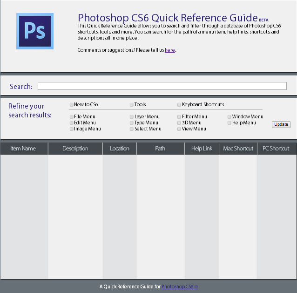Toggle the Edit Menu checkbox
The image size is (297, 293).
pyautogui.click(x=71, y=123)
